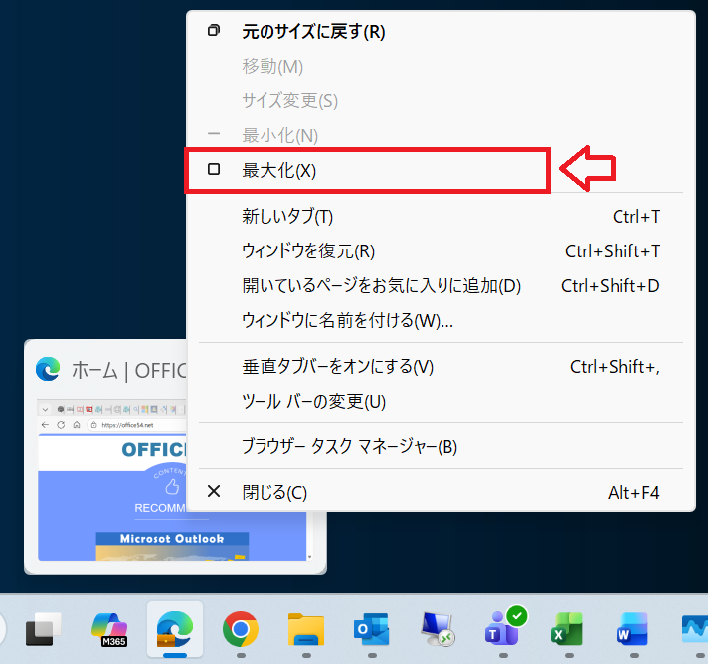This screenshot has width=708, height=664.
Task: Open Outlook from the taskbar
Action: pyautogui.click(x=372, y=629)
